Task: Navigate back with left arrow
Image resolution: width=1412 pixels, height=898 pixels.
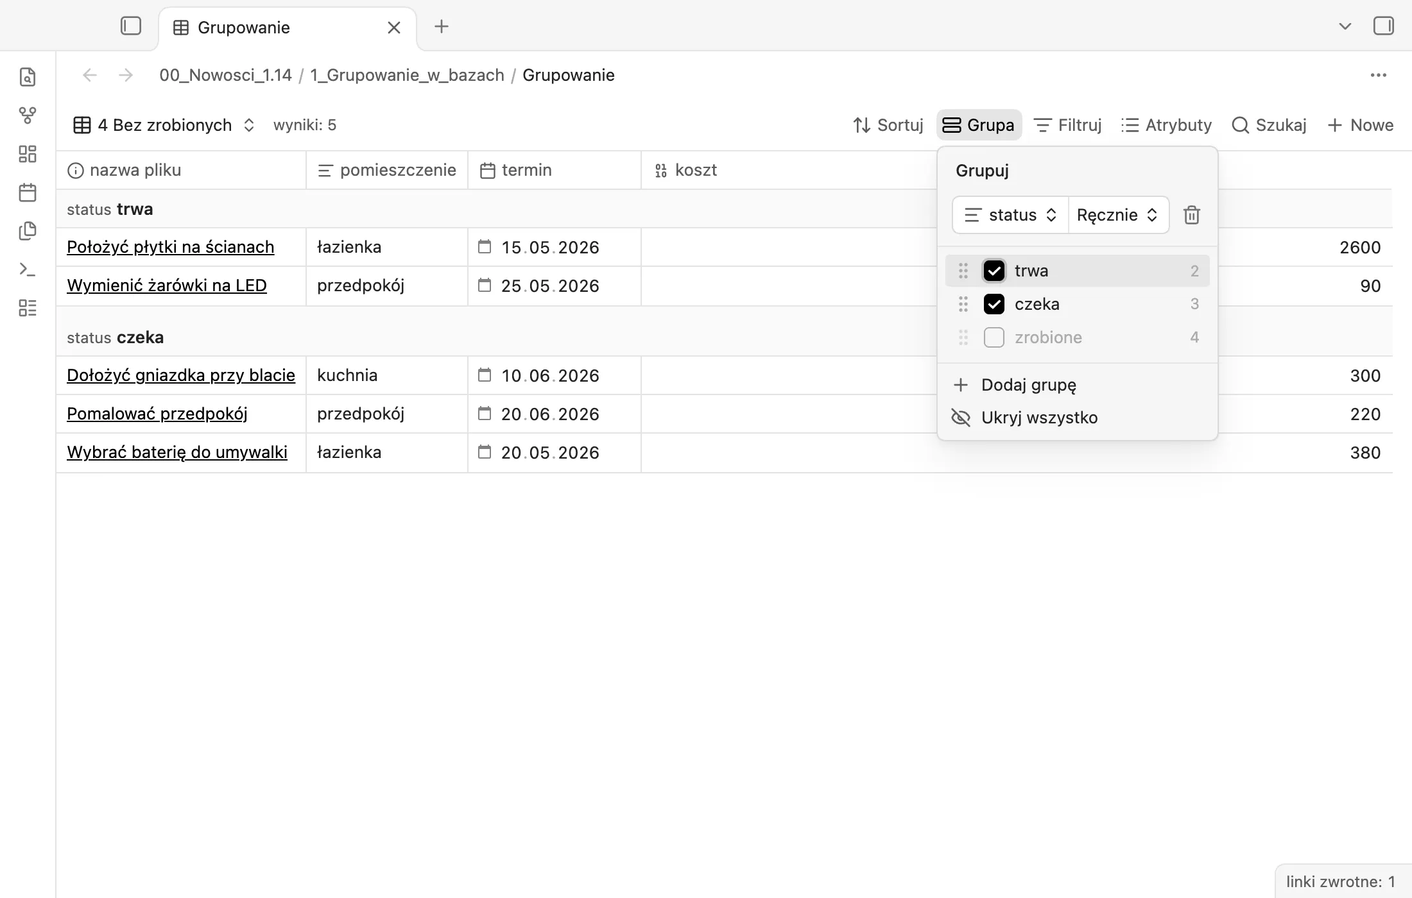Action: click(90, 75)
